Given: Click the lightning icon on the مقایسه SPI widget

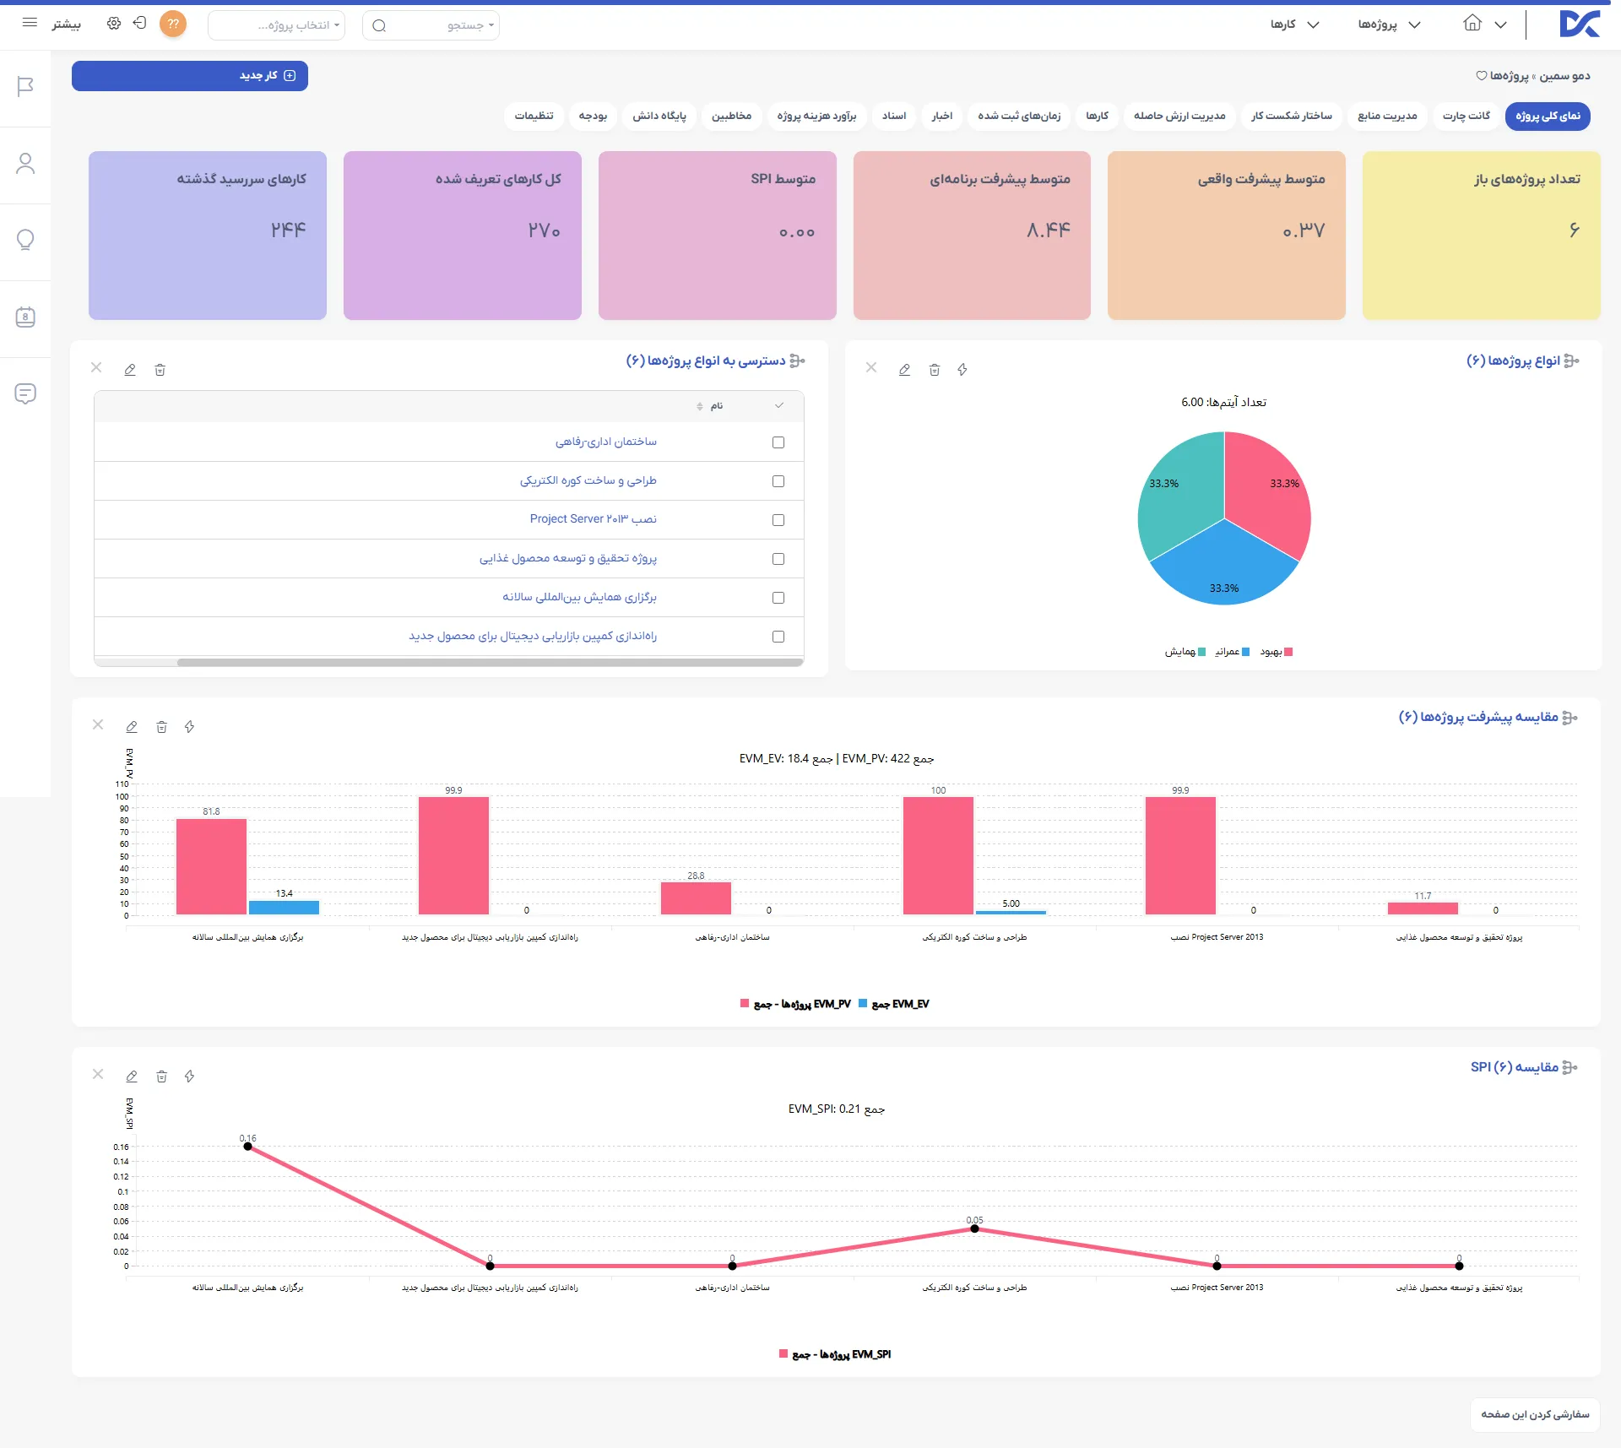Looking at the screenshot, I should 189,1077.
